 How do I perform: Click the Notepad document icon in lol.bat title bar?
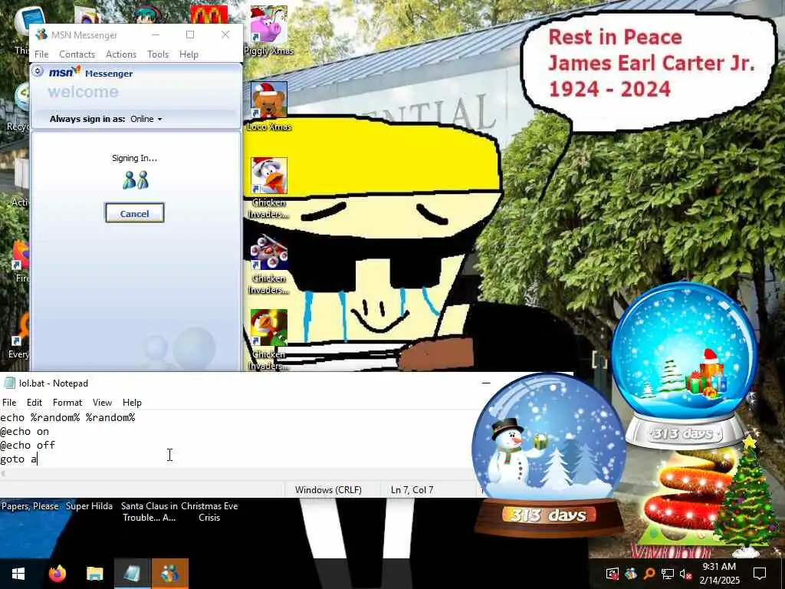coord(9,383)
